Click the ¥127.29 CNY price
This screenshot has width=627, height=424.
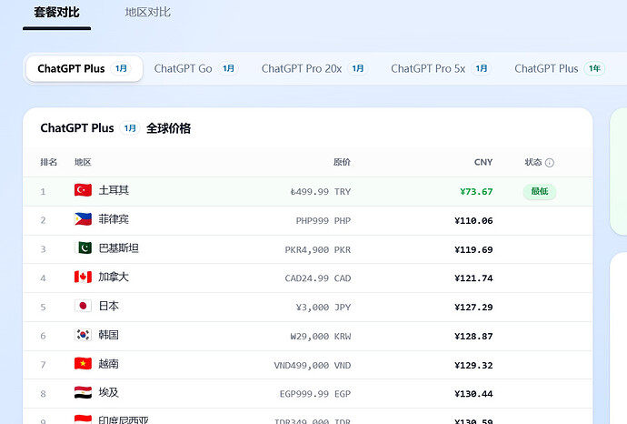click(473, 308)
